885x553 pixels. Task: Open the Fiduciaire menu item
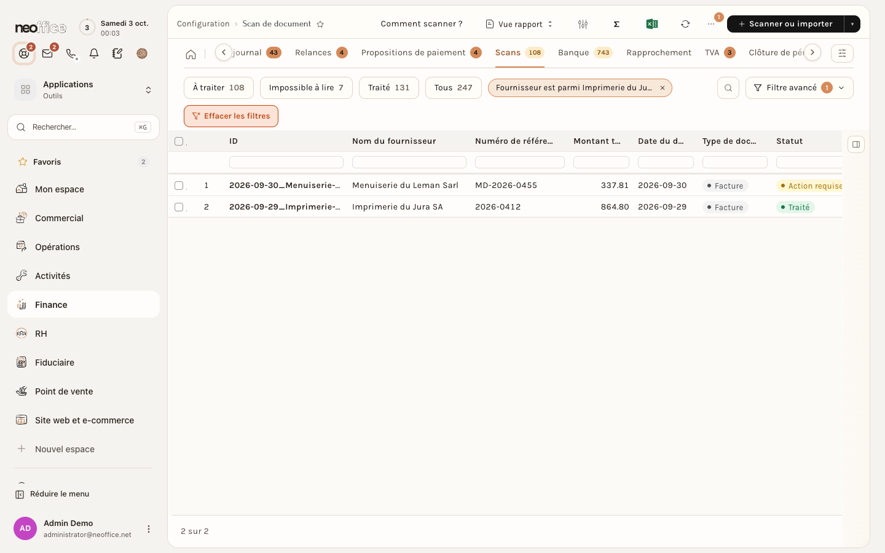point(84,363)
